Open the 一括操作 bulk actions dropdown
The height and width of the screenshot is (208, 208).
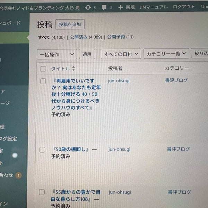tap(57, 54)
